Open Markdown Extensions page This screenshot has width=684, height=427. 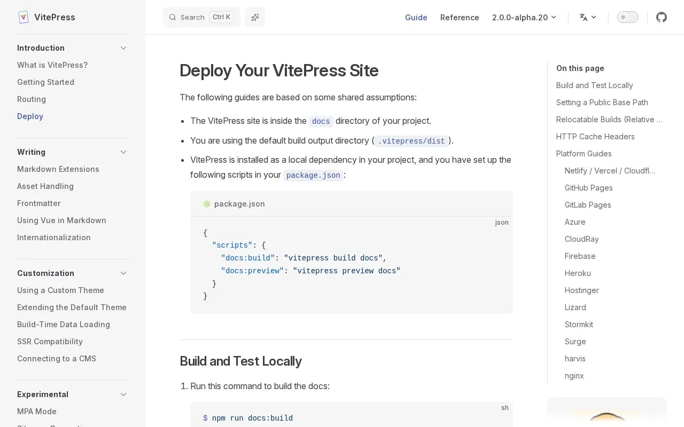[58, 169]
